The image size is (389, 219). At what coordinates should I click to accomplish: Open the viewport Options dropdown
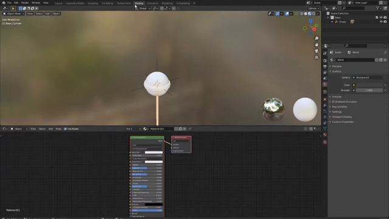[314, 9]
